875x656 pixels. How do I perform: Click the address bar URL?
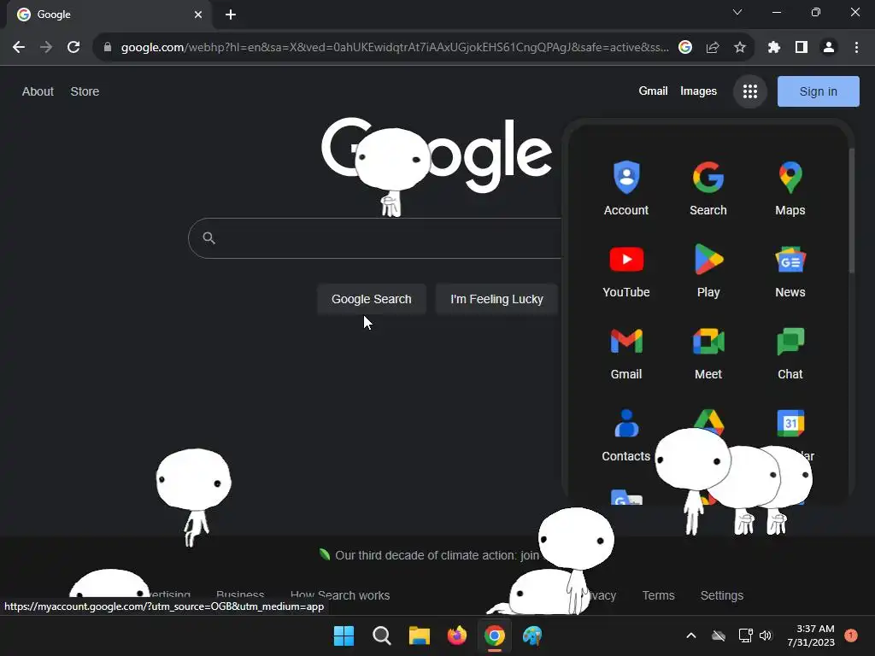[395, 48]
